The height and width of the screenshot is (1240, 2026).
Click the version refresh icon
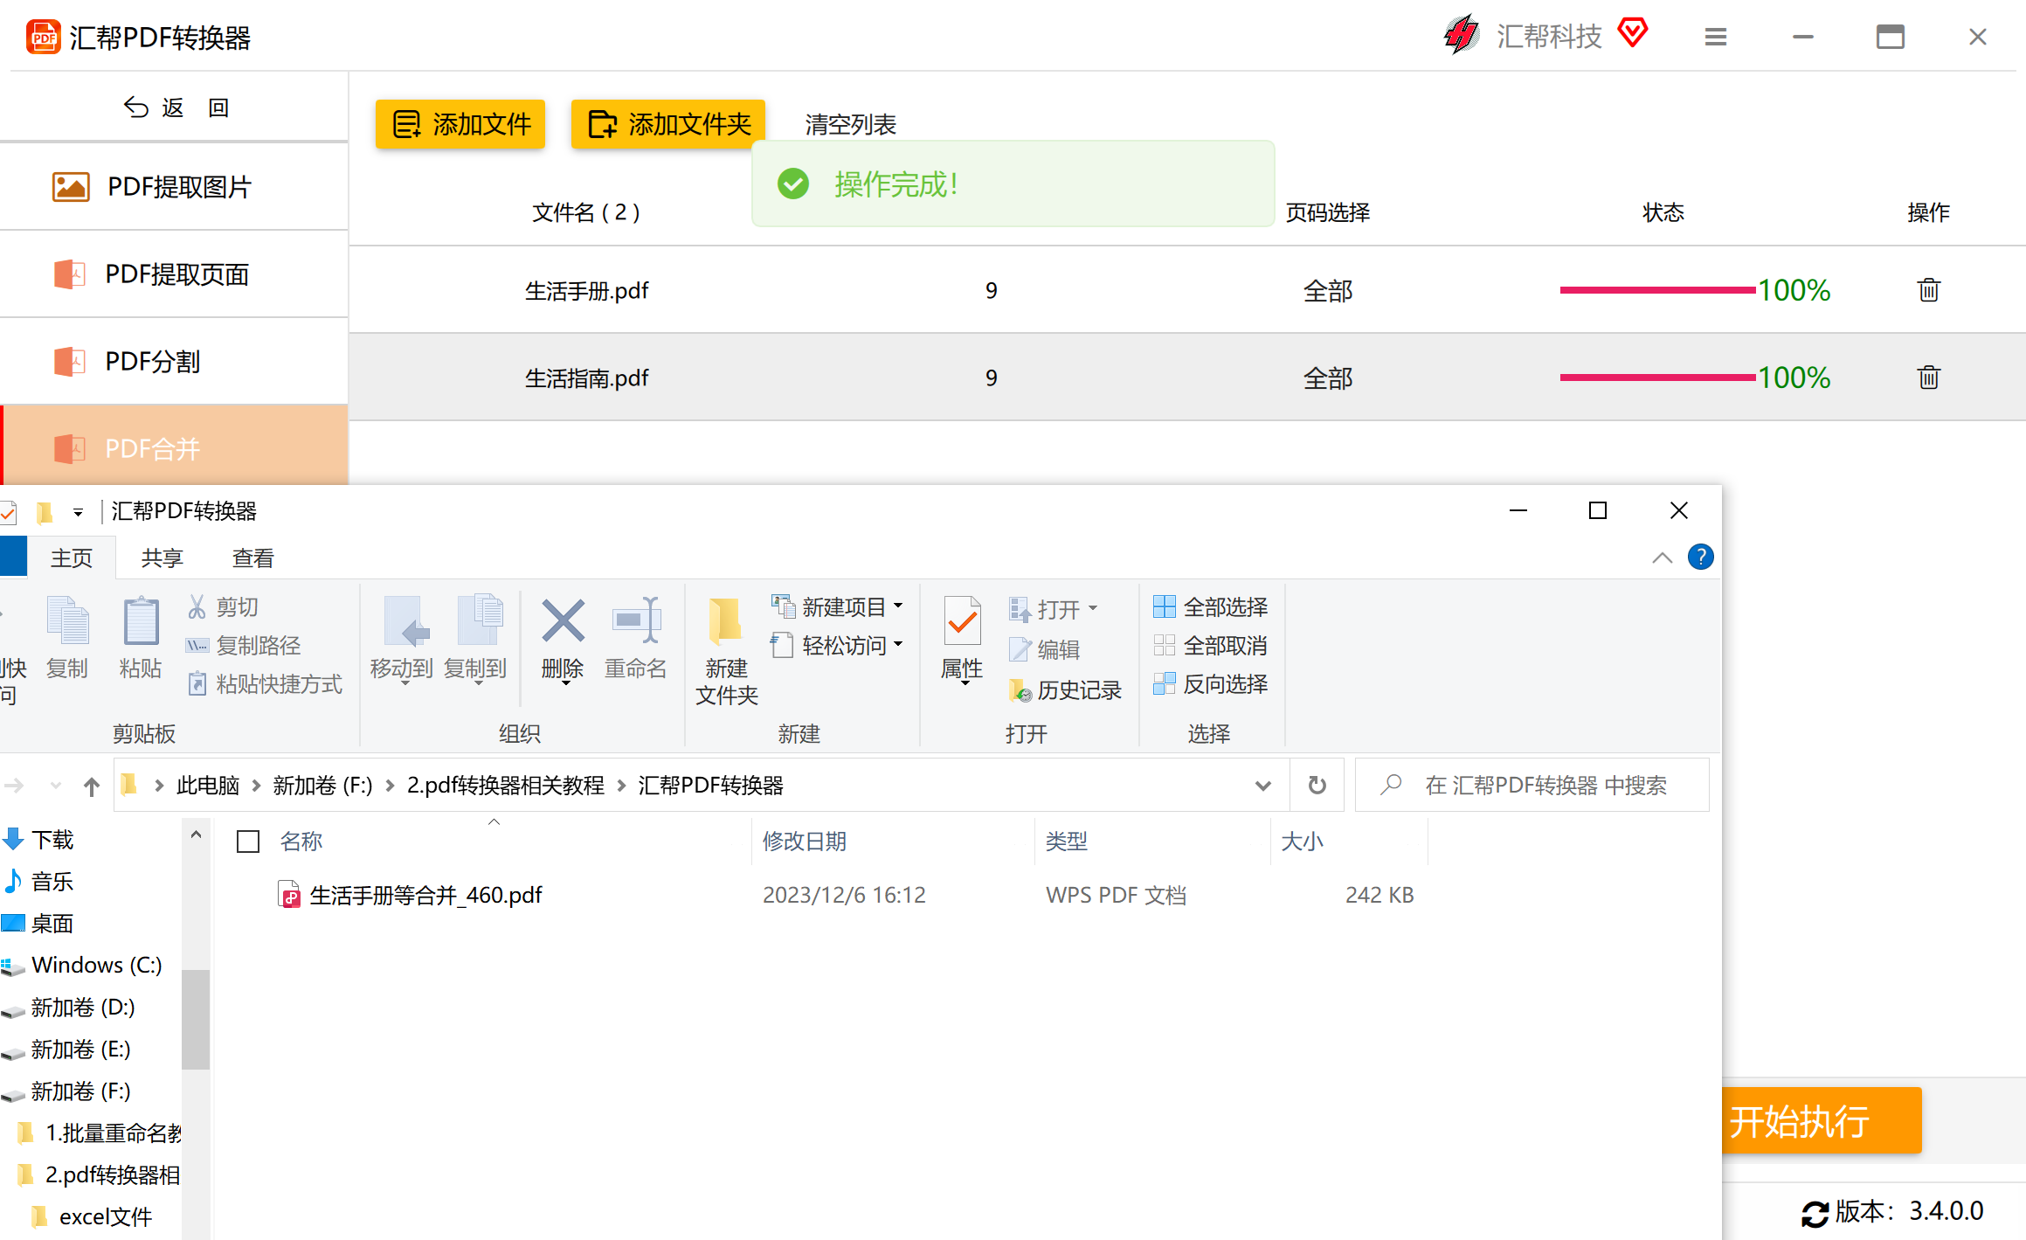click(1815, 1213)
